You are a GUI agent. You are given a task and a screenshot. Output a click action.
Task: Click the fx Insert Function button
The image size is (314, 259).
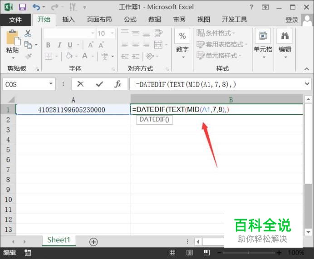(118, 84)
